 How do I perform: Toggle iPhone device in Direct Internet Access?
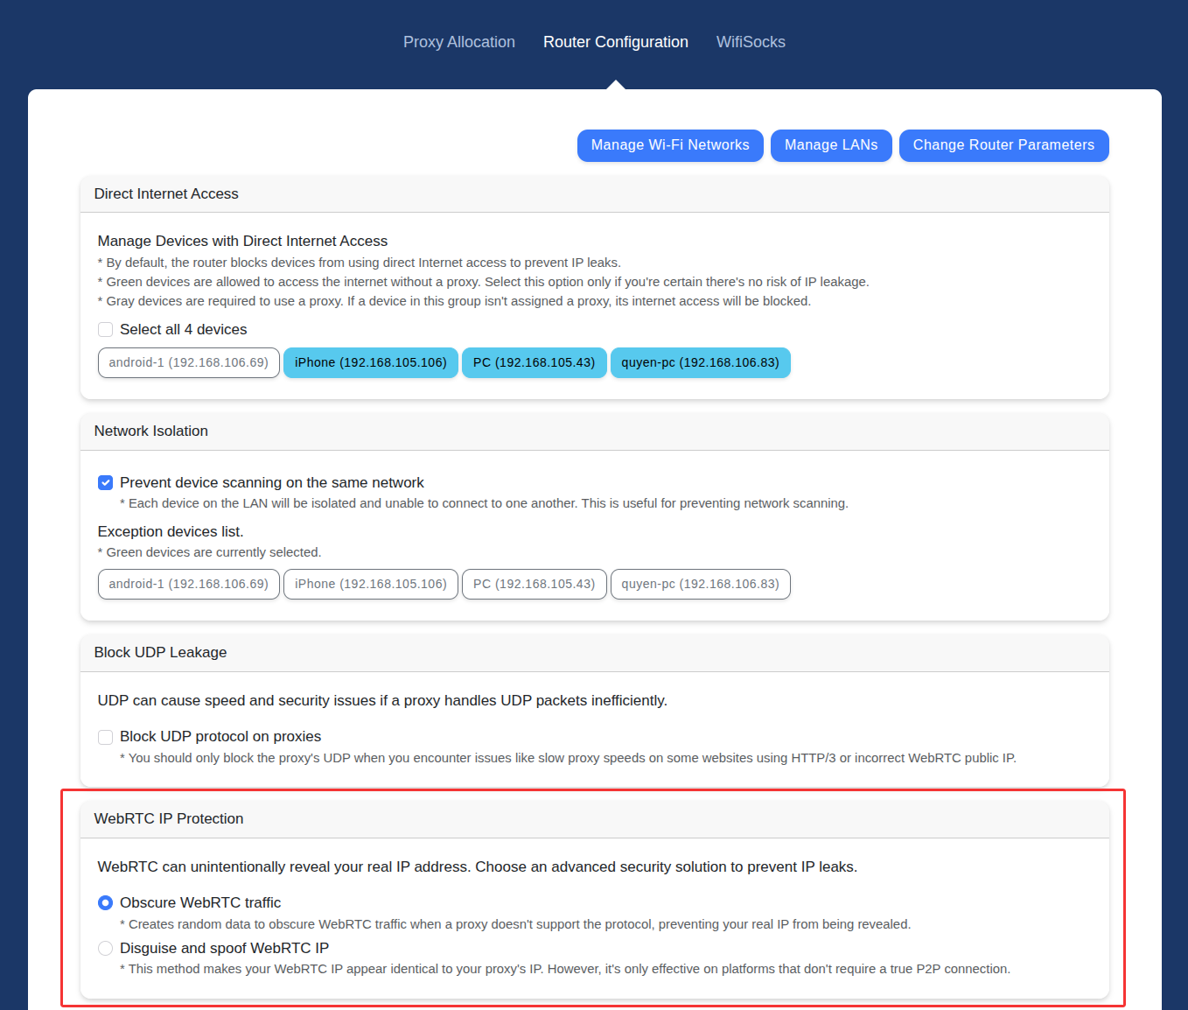pyautogui.click(x=370, y=363)
